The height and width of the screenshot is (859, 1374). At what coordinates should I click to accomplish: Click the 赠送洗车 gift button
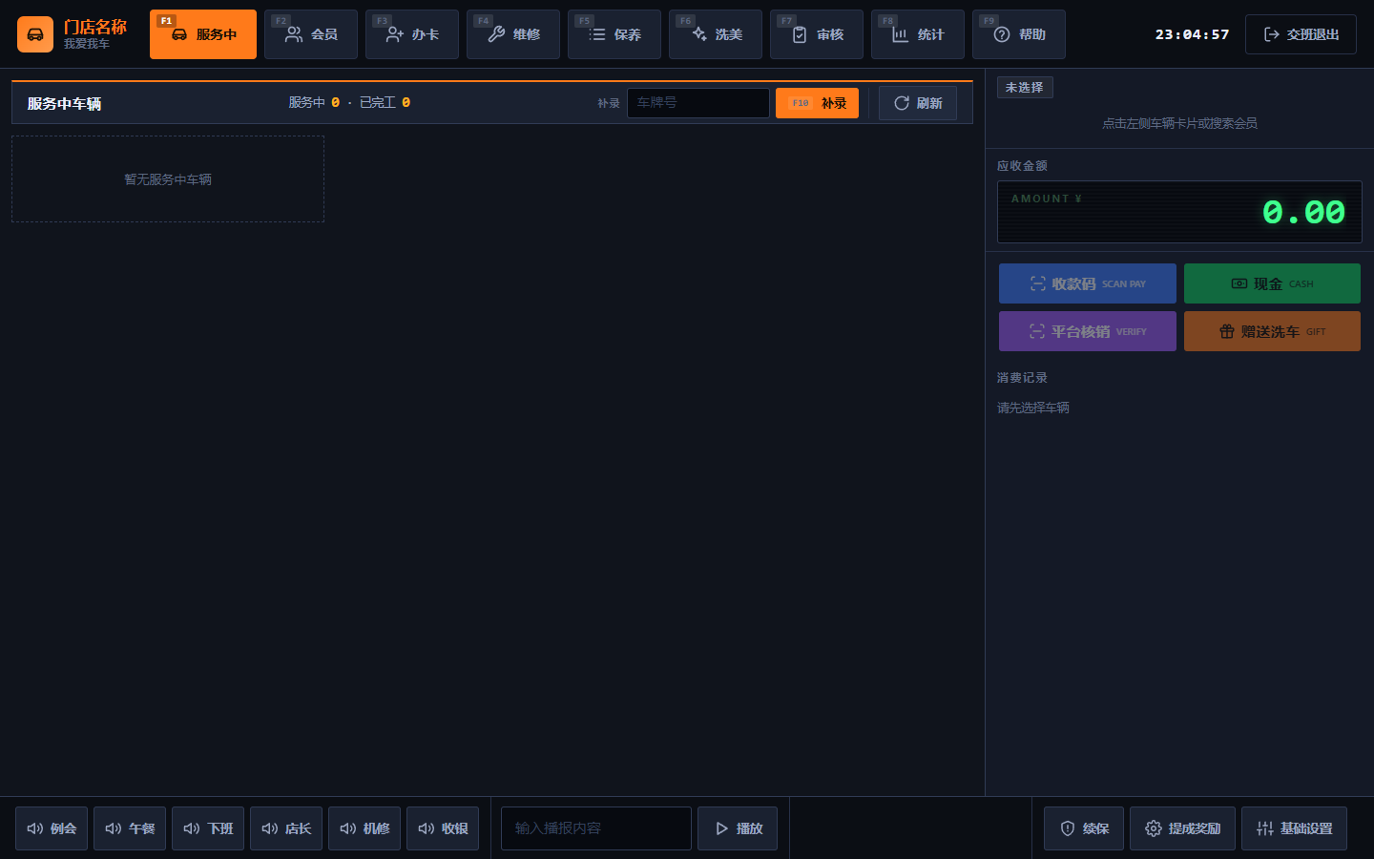pos(1272,331)
